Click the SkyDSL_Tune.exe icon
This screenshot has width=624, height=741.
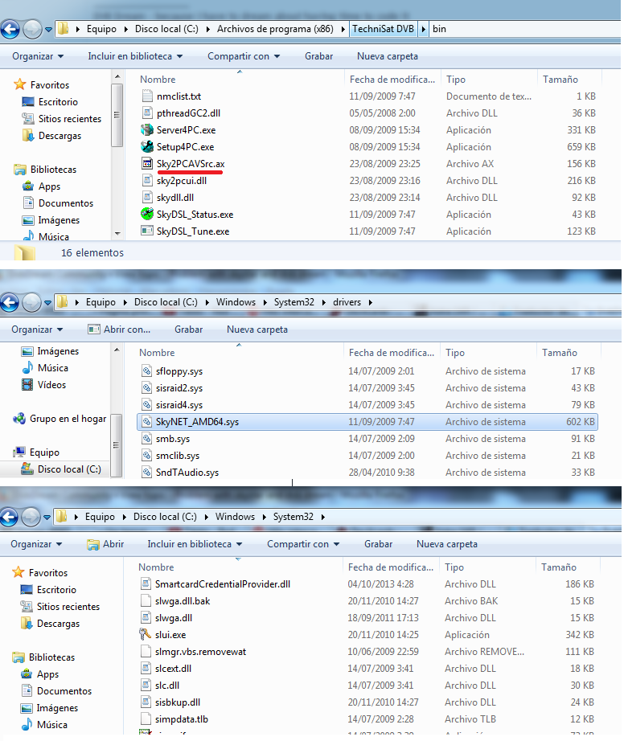147,231
